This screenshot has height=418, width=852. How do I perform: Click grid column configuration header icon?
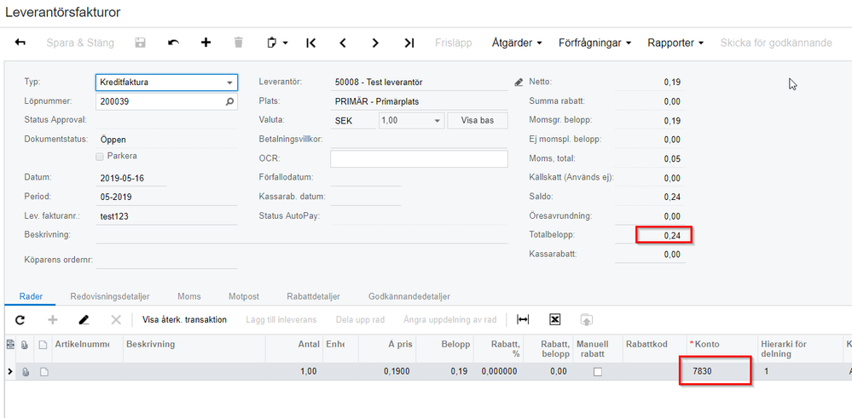pyautogui.click(x=9, y=344)
